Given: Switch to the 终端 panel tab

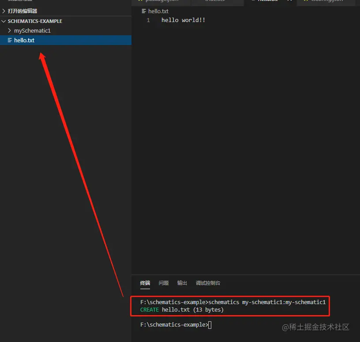Looking at the screenshot, I should click(145, 283).
